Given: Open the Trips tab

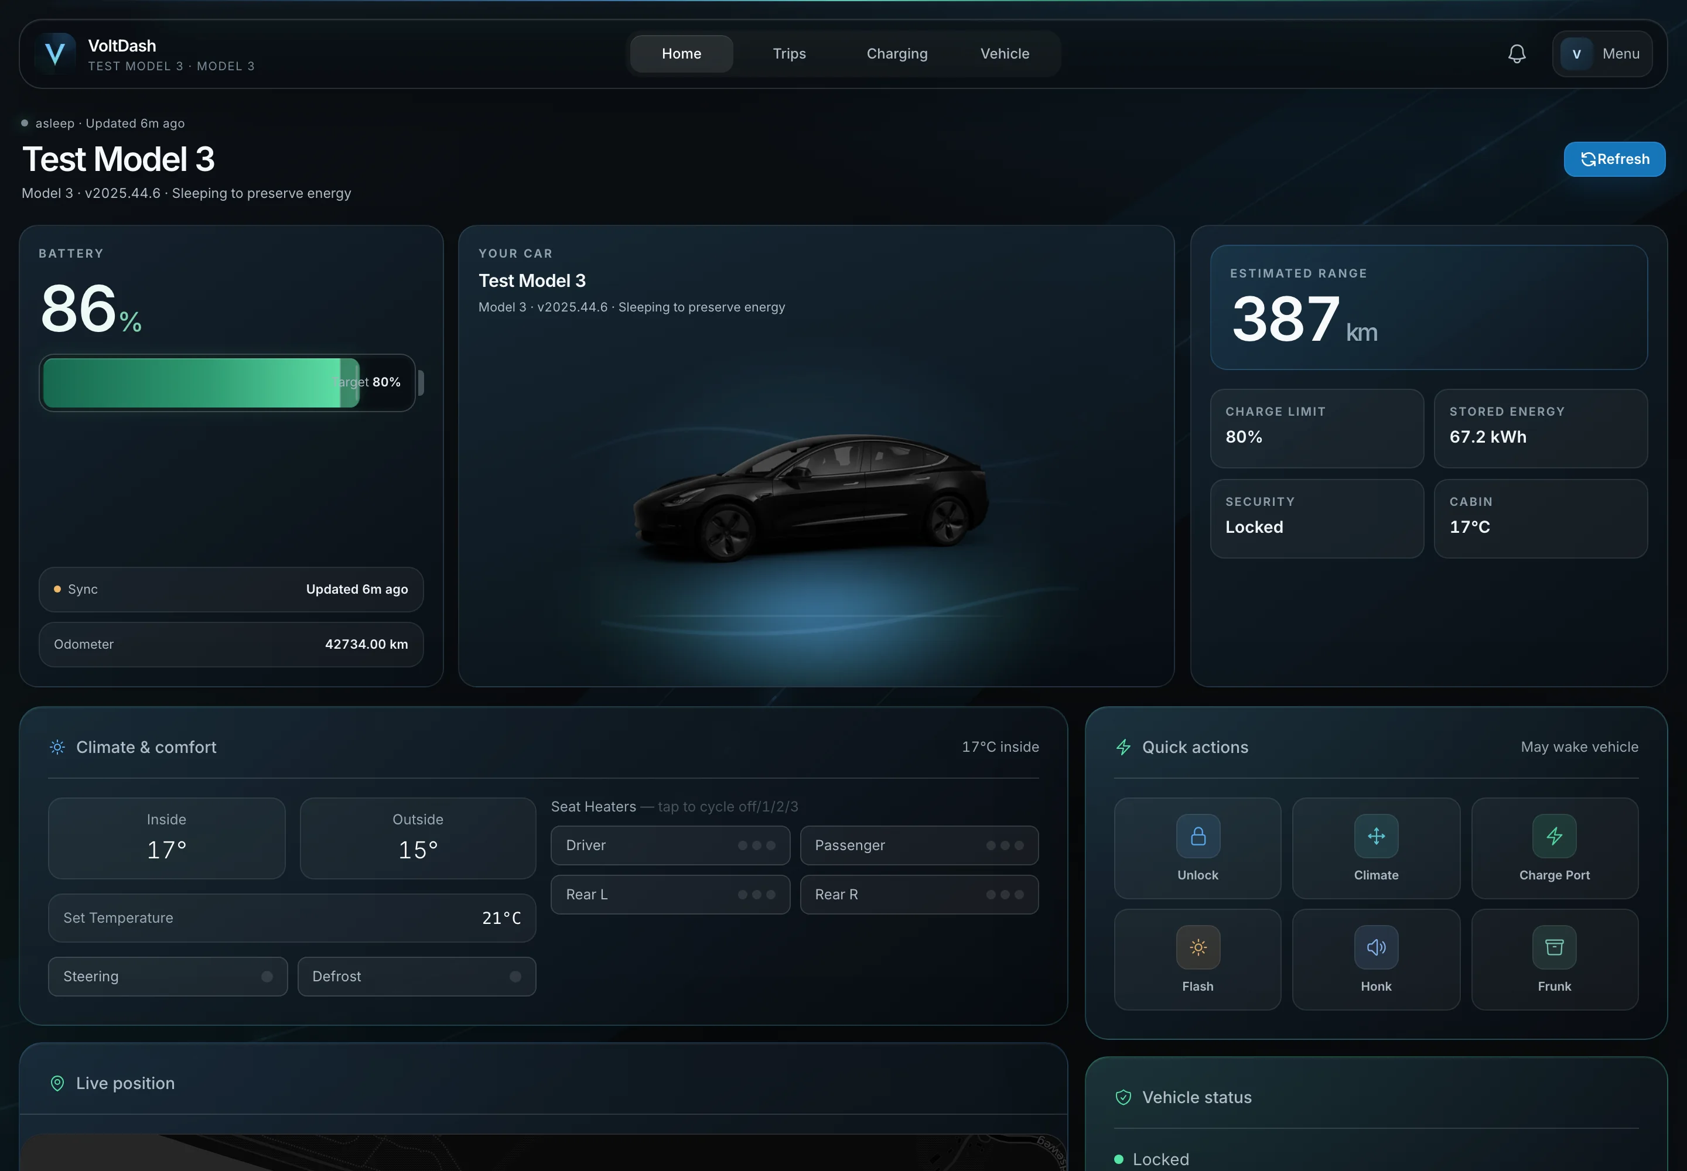Looking at the screenshot, I should [x=789, y=53].
